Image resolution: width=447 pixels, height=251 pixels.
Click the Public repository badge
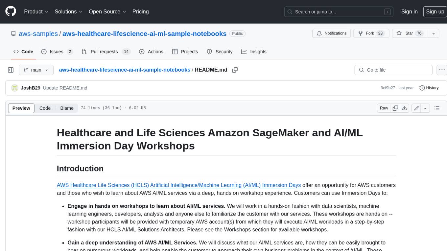[237, 34]
